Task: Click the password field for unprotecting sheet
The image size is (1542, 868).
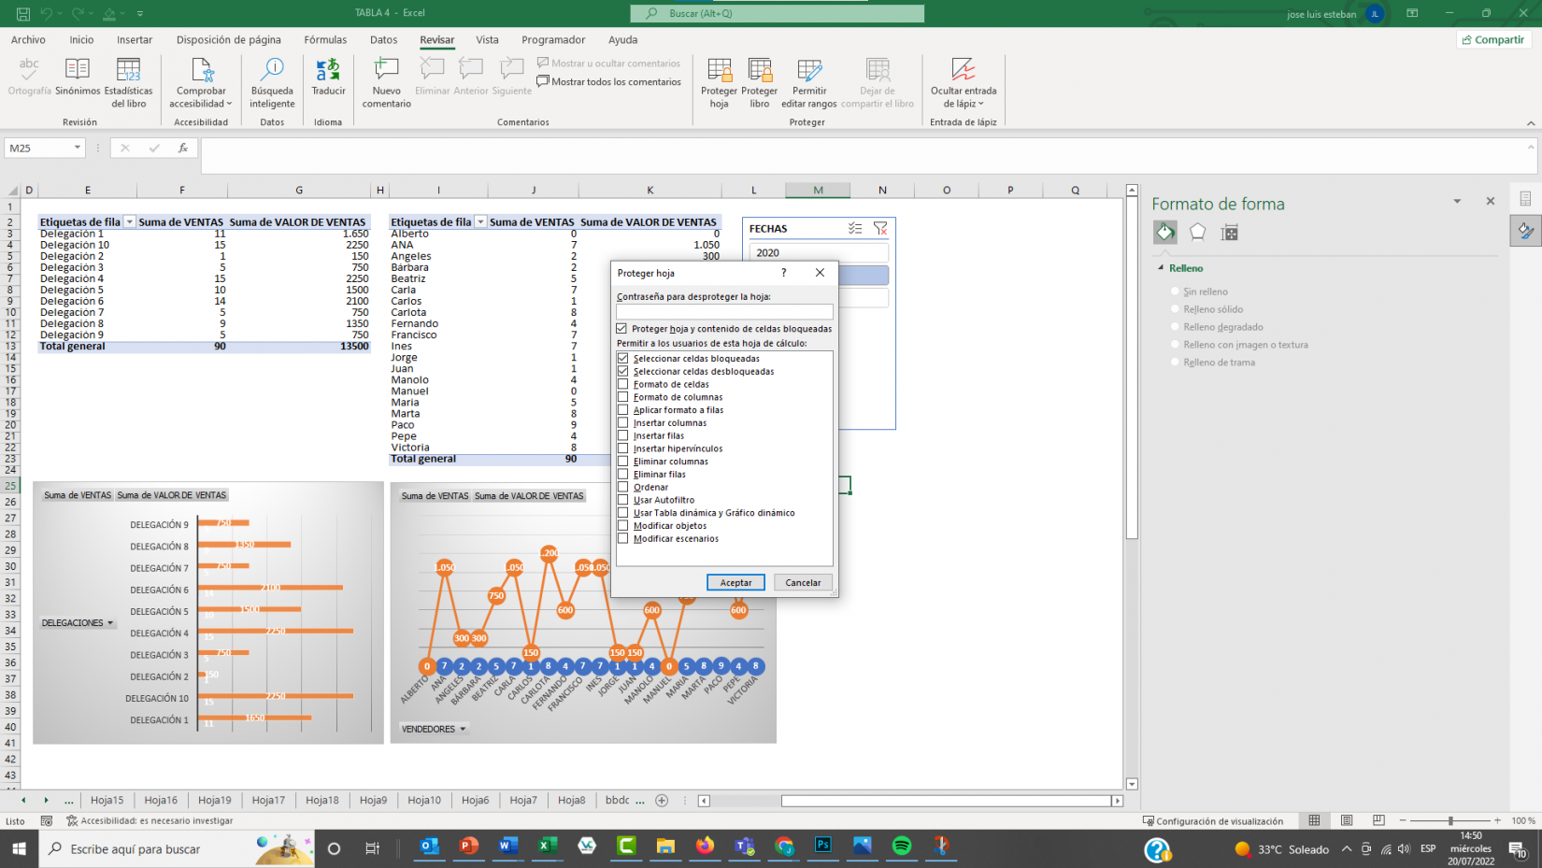Action: click(723, 312)
